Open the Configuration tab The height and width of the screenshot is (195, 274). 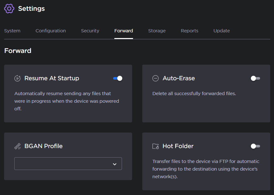tap(51, 31)
